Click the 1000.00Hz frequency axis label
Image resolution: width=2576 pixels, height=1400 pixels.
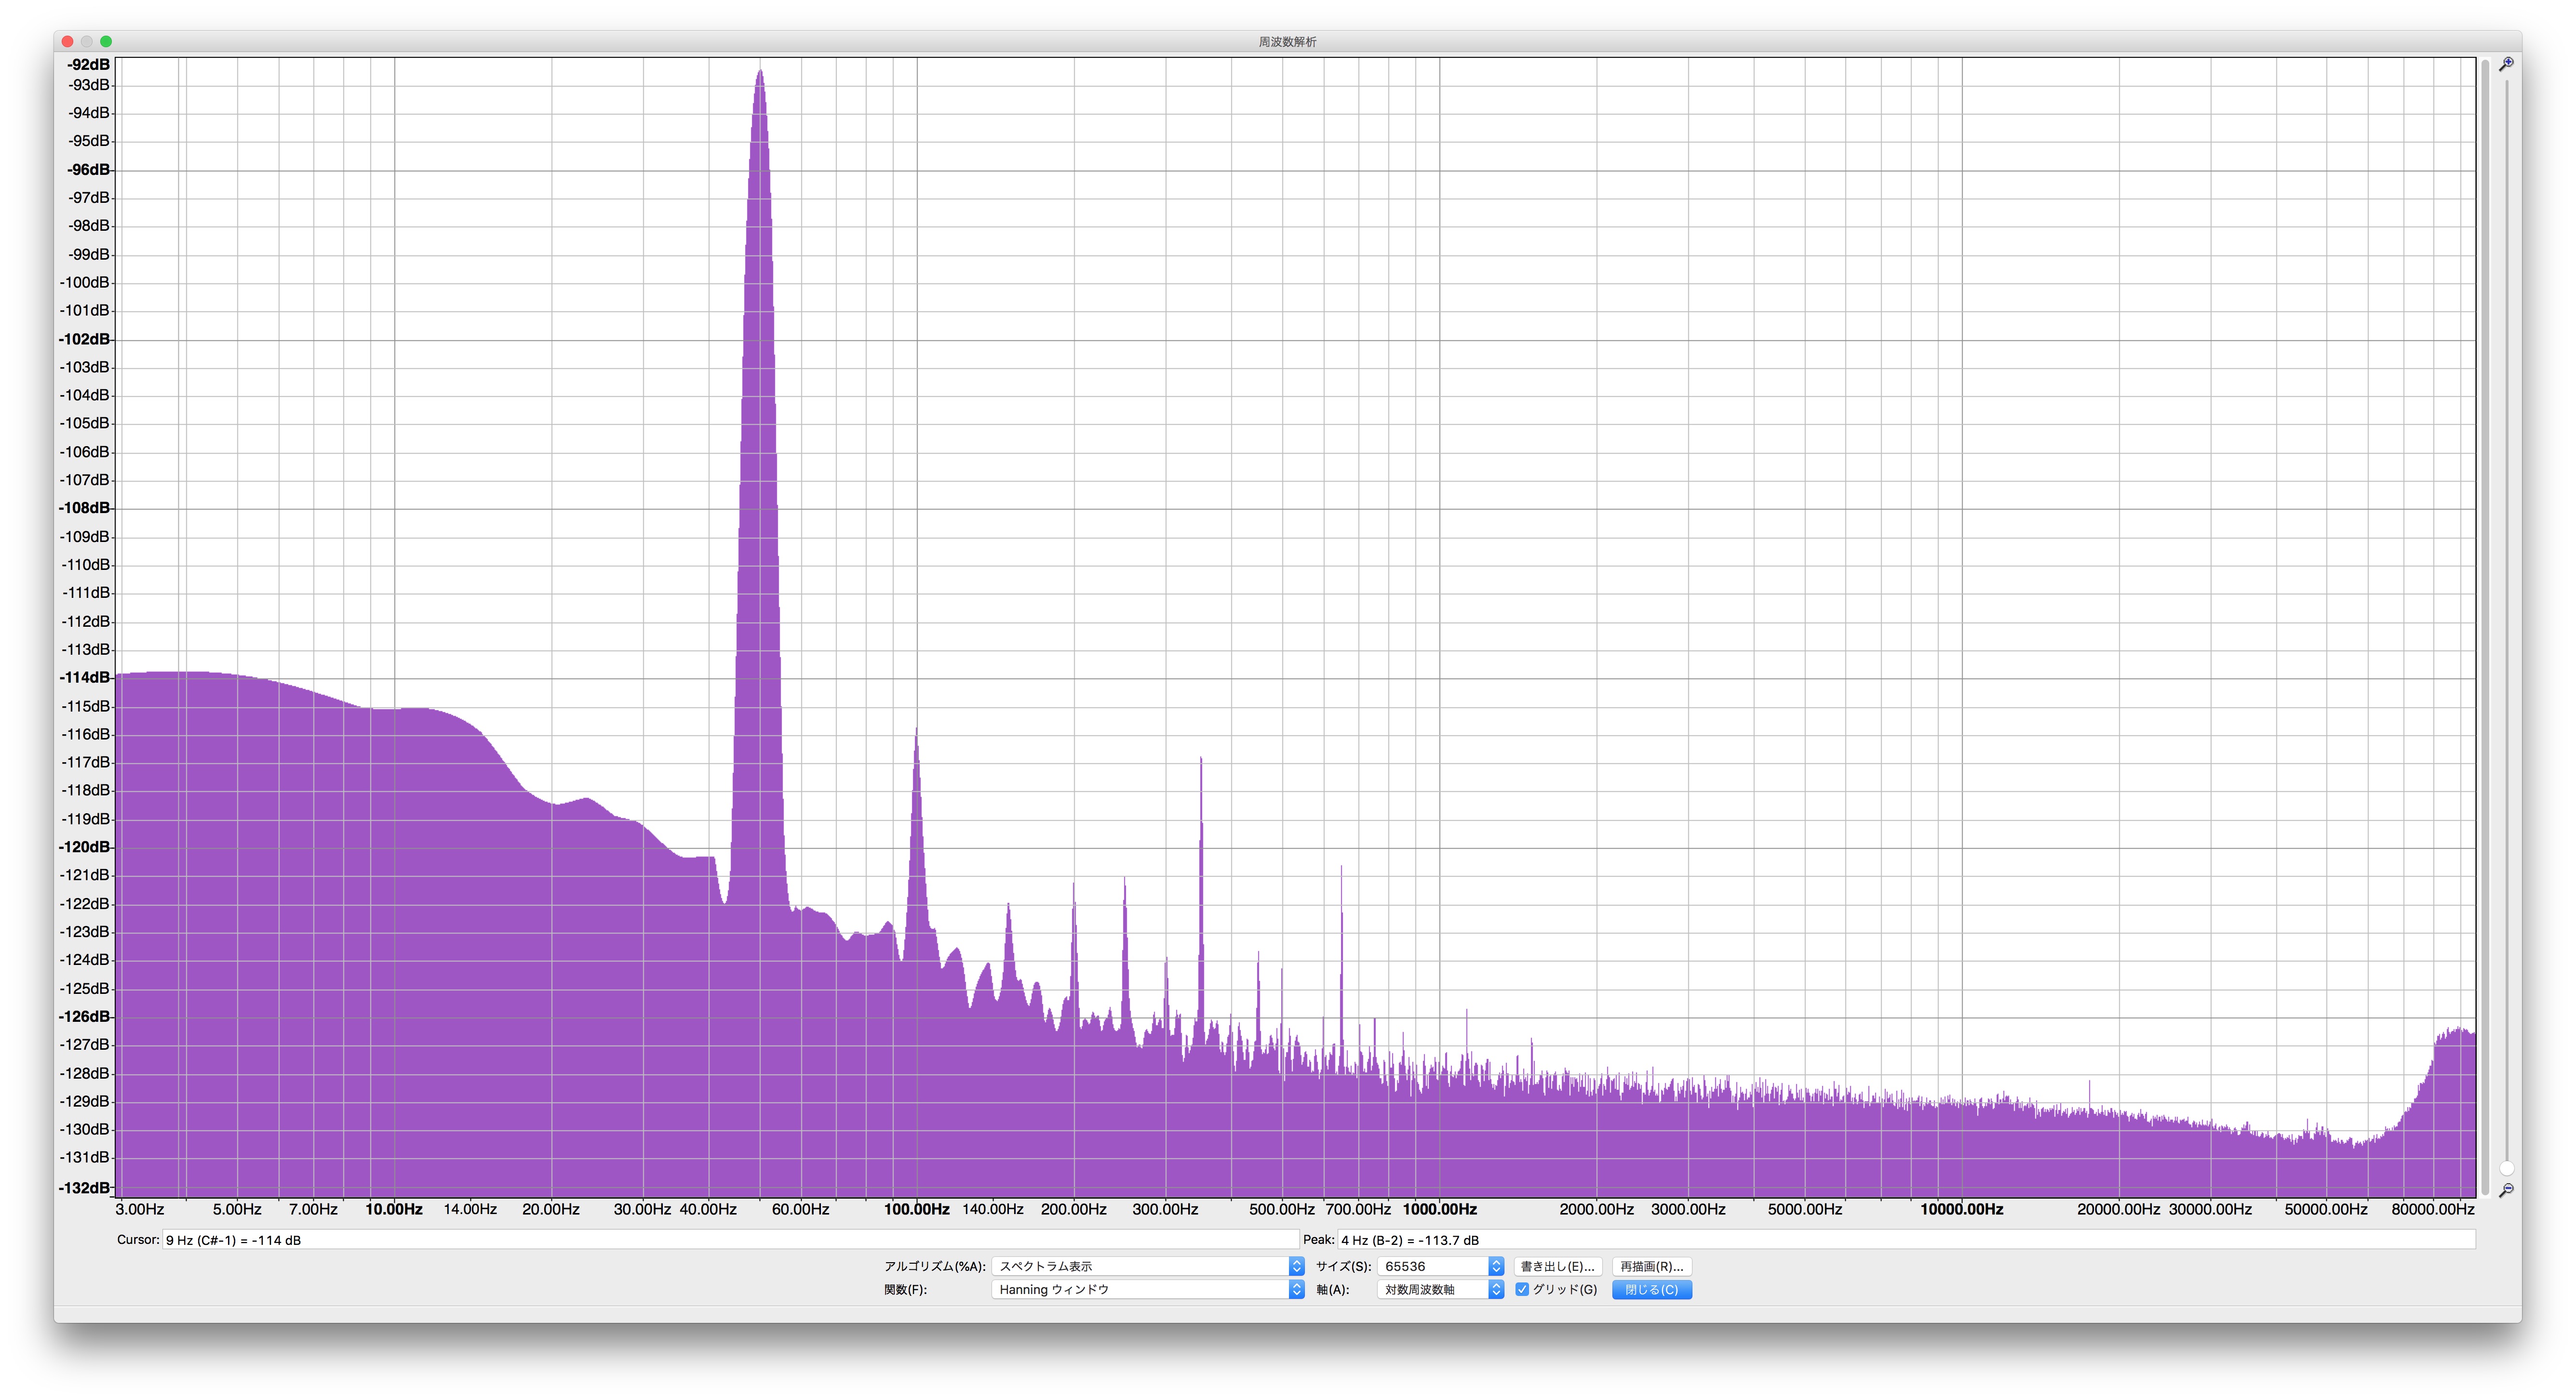point(1439,1209)
